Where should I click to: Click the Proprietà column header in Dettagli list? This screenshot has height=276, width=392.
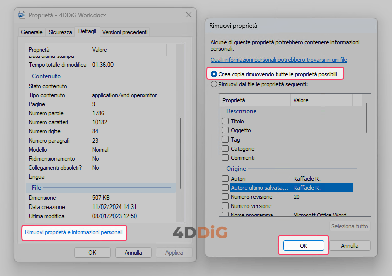58,50
